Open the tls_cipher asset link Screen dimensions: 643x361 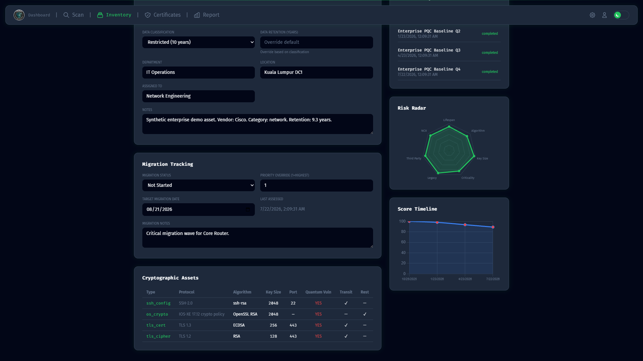point(158,336)
